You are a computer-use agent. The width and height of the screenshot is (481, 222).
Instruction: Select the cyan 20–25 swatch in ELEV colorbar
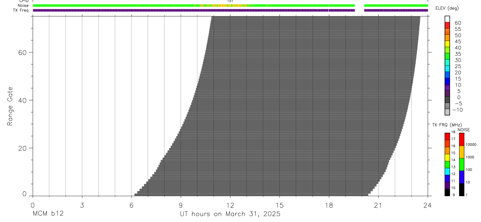[x=447, y=69]
